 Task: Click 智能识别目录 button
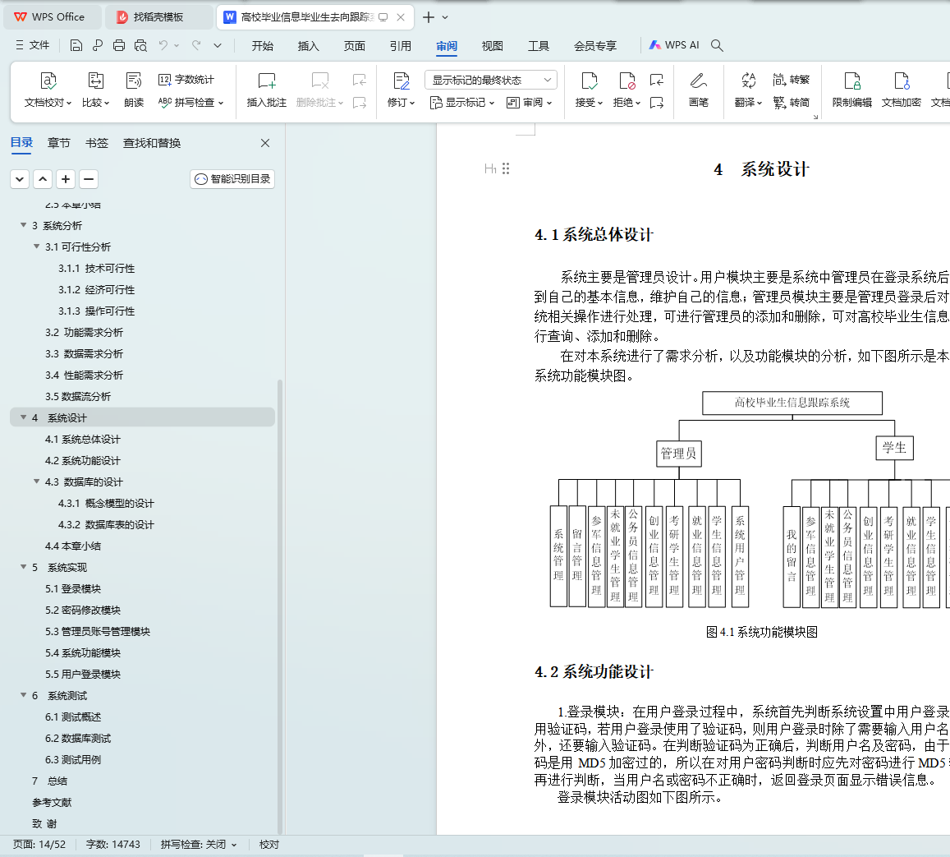(x=232, y=179)
